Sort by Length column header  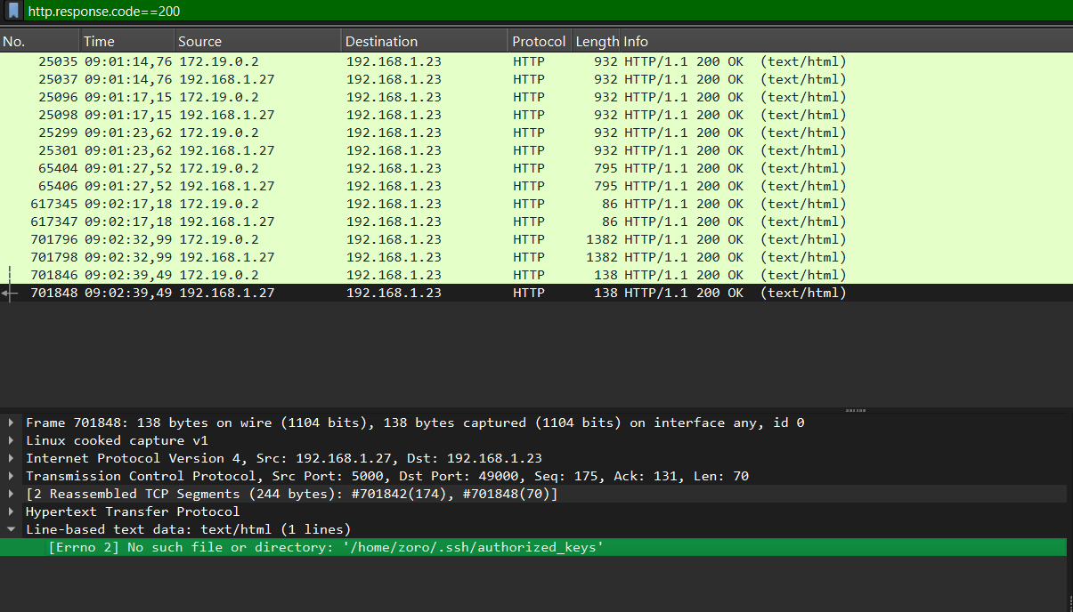point(597,42)
